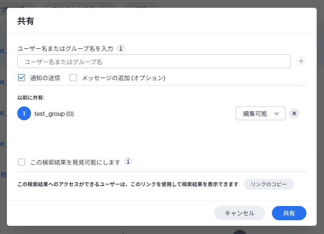324x234 pixels.
Task: Click the ユーザー名またはグループ名を入力 label text
Action: click(65, 49)
